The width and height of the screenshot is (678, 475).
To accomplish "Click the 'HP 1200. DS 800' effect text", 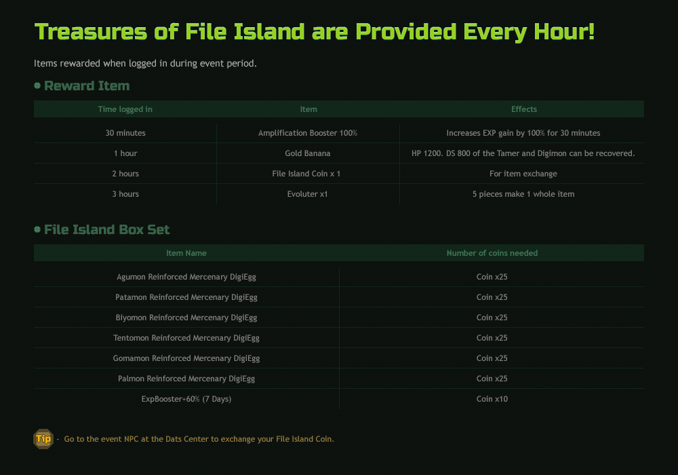I will [x=523, y=153].
